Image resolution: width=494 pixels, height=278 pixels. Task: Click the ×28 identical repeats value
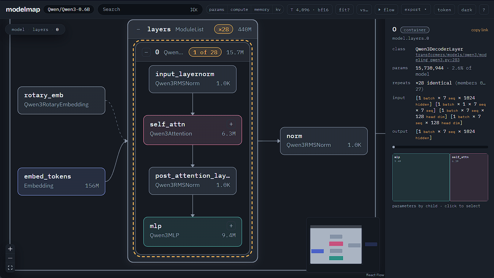pos(434,83)
